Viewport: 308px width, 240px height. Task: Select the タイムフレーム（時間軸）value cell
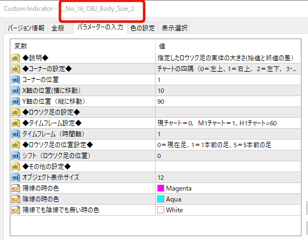point(228,134)
